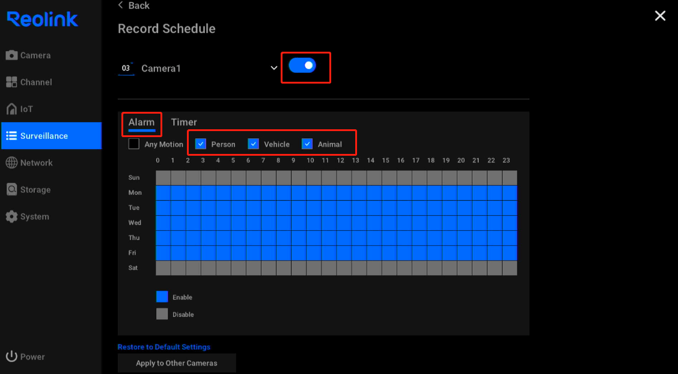
Task: Expand the Camera1 dropdown arrow
Action: 273,68
